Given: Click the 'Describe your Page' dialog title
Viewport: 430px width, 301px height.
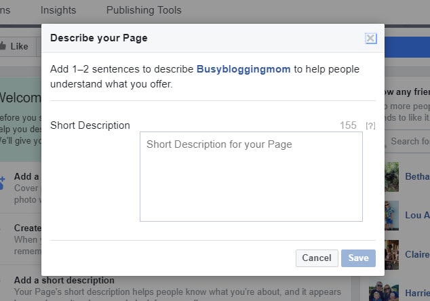Looking at the screenshot, I should point(99,38).
